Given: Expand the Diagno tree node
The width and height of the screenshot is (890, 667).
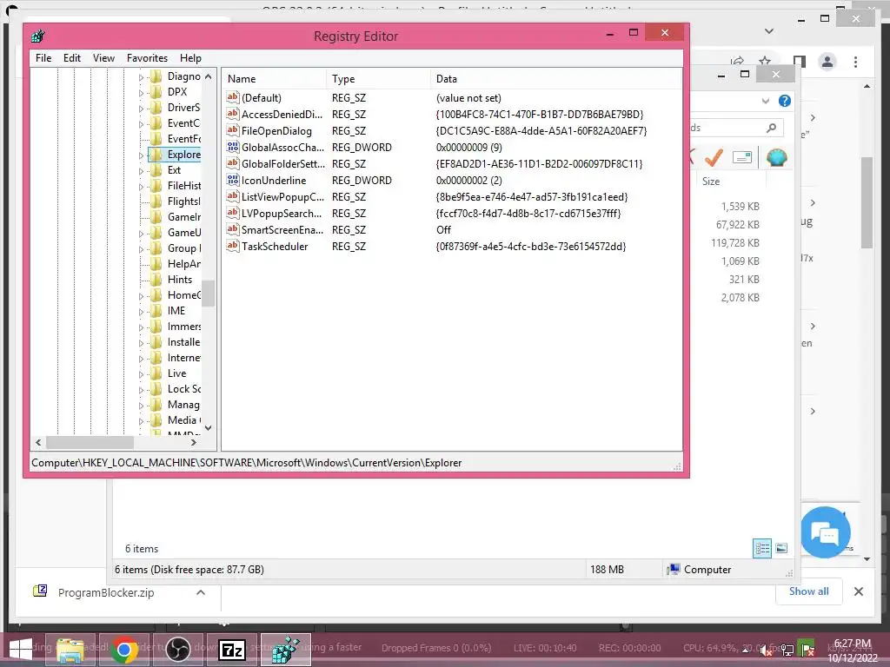Looking at the screenshot, I should pyautogui.click(x=142, y=76).
